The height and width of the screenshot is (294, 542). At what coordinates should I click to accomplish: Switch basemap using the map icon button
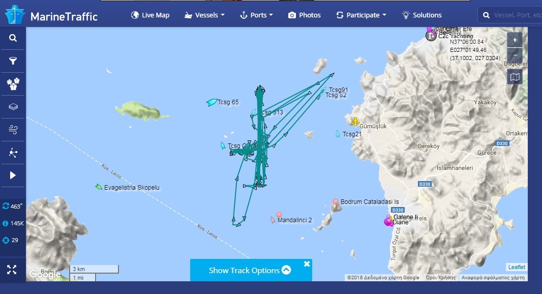(515, 77)
